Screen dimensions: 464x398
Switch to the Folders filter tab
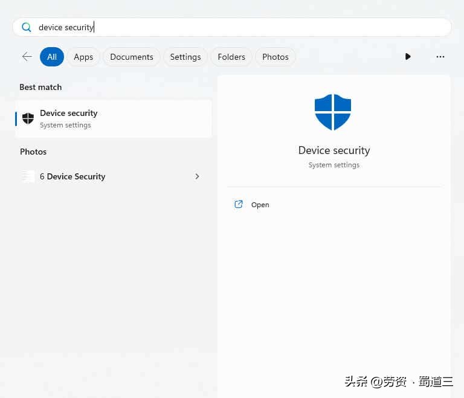231,57
